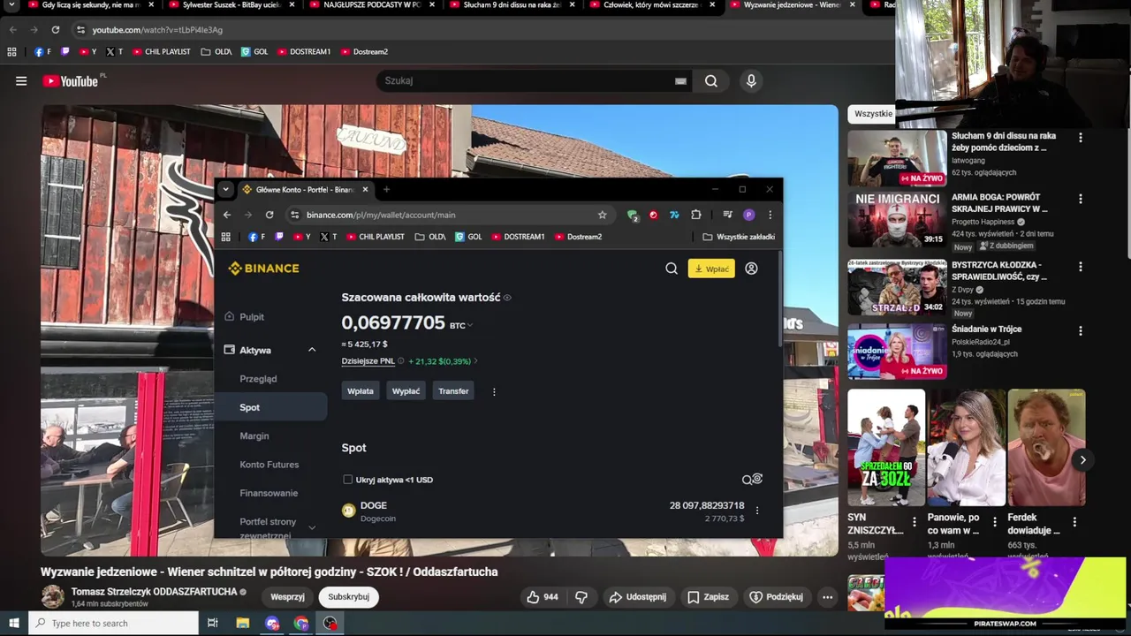Click the search icon above the Spot asset list
This screenshot has height=636, width=1131.
point(747,480)
